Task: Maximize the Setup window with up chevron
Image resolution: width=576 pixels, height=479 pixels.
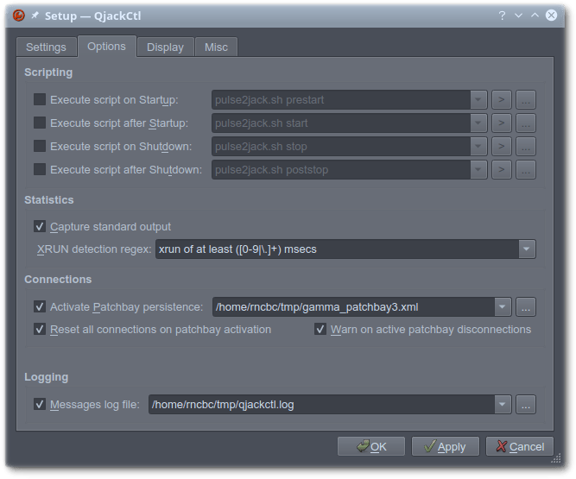Action: pyautogui.click(x=535, y=16)
